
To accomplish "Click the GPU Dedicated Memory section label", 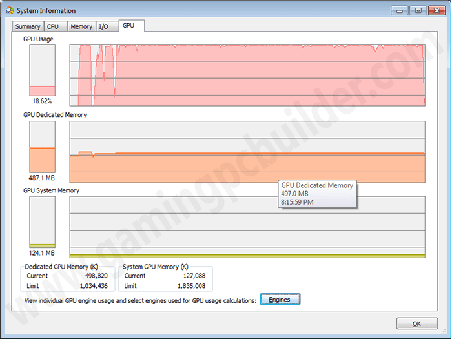I will point(55,115).
